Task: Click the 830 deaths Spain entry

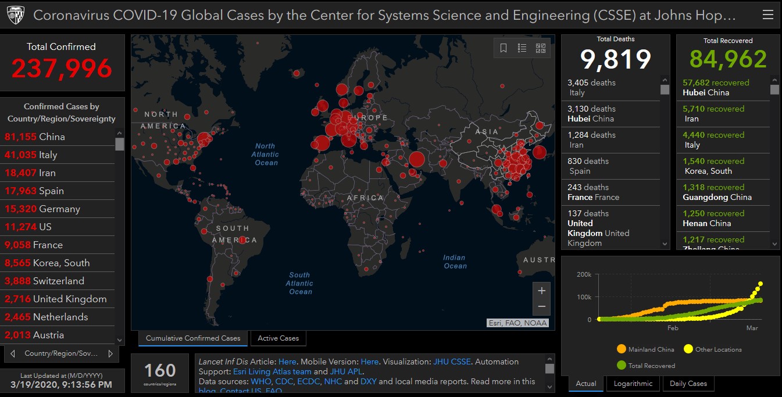Action: tap(611, 166)
